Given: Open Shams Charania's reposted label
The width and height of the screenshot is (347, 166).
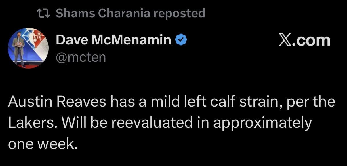Looking at the screenshot, I should (130, 13).
